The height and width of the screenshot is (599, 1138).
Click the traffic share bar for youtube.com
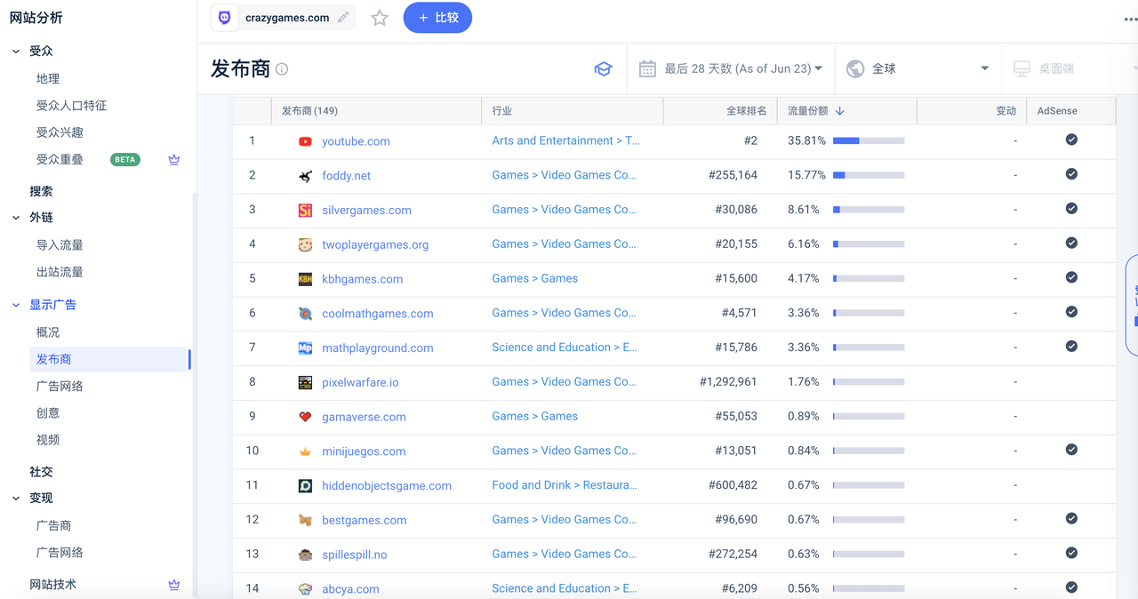pos(868,140)
